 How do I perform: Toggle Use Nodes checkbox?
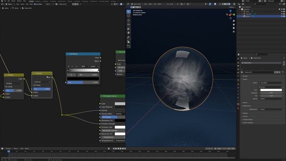click(x=35, y=4)
